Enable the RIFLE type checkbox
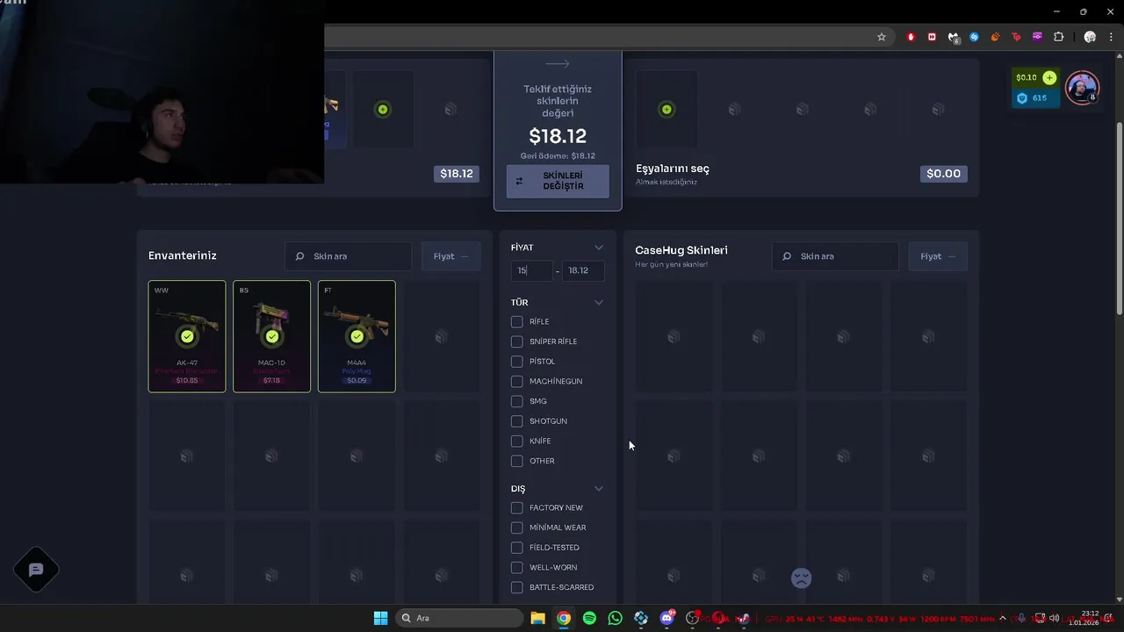The height and width of the screenshot is (632, 1124). pyautogui.click(x=516, y=321)
